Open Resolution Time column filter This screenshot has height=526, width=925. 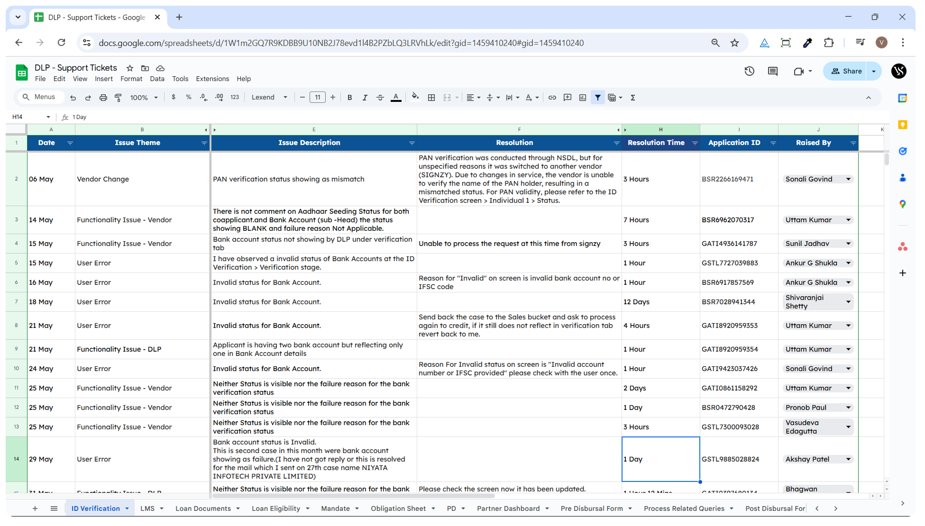point(695,143)
